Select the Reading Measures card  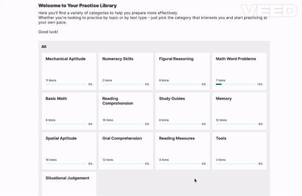click(x=183, y=151)
